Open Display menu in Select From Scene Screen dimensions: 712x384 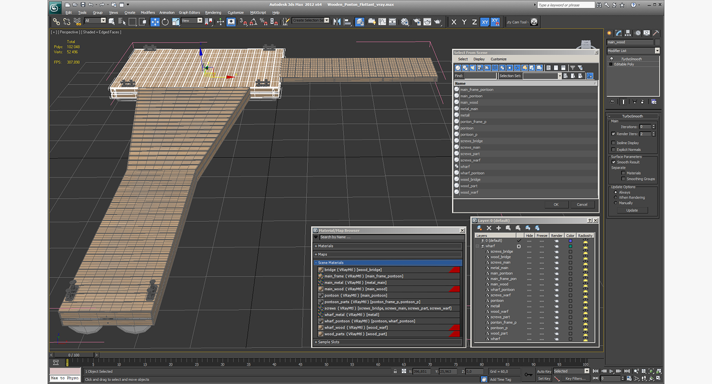(x=479, y=59)
